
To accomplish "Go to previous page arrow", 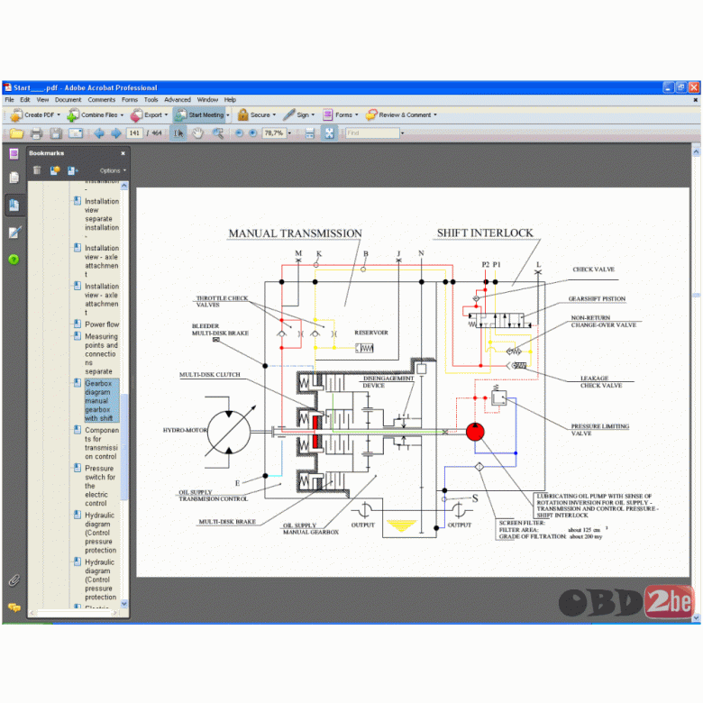I will pyautogui.click(x=99, y=133).
